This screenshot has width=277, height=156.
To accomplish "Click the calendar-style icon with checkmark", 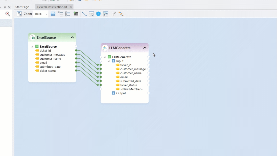I will [x=91, y=14].
